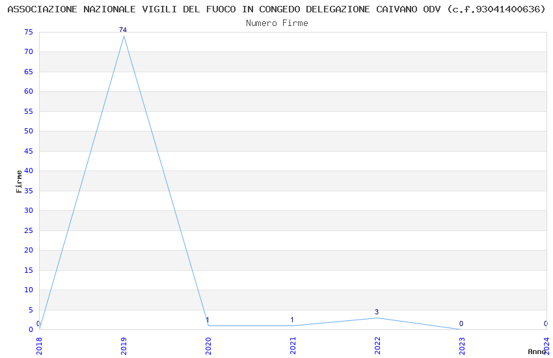Click the y-axis value 55
Image resolution: width=553 pixels, height=358 pixels.
pos(29,111)
